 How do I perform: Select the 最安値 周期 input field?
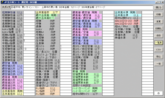pos(29,63)
